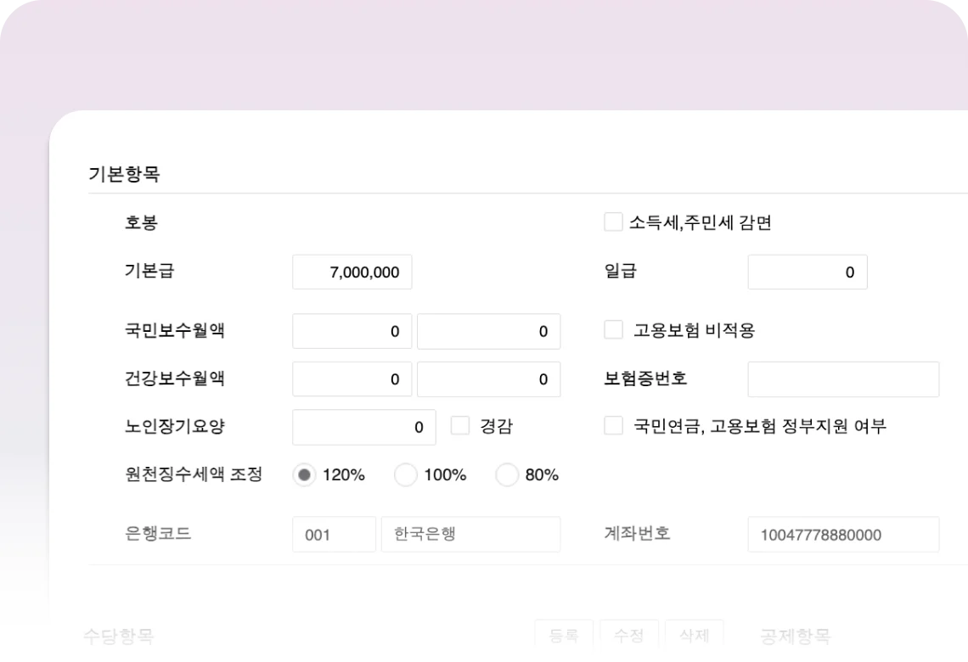Click the 기본급 field showing 7,000,000
Screen dimensions: 968x662
pos(352,272)
